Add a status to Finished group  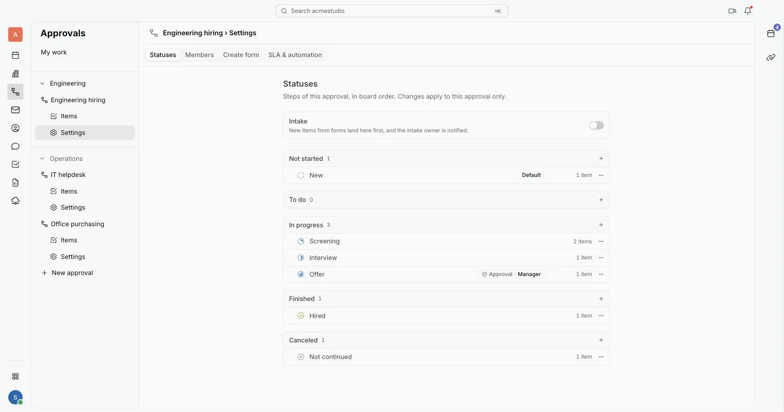[601, 299]
